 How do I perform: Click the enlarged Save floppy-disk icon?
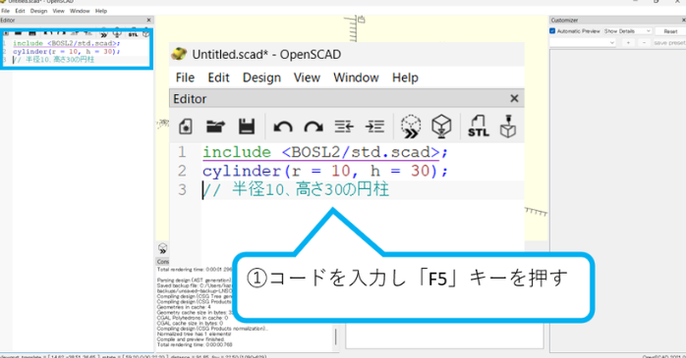point(247,127)
